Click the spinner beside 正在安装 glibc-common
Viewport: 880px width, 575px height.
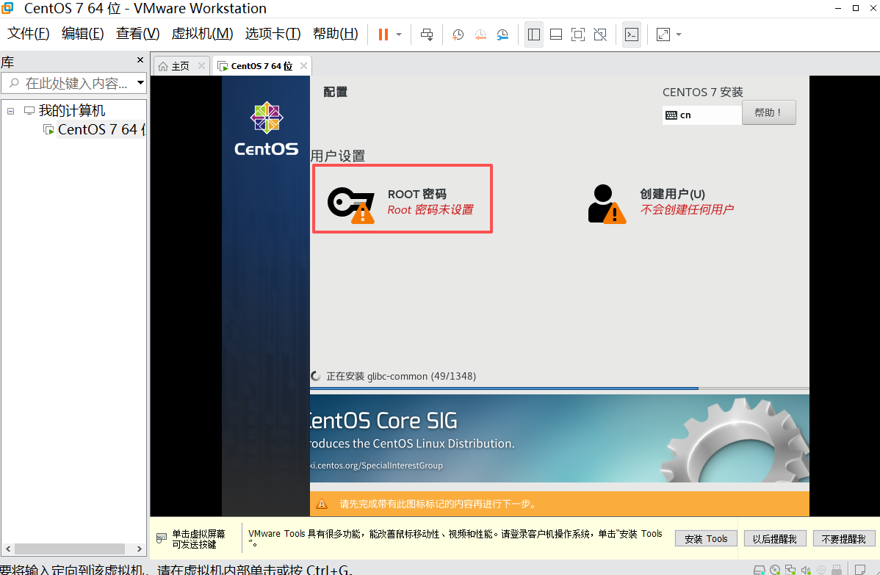(316, 376)
